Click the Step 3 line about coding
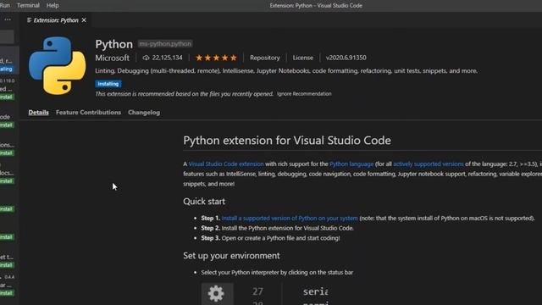This screenshot has height=305, width=542. tap(270, 238)
